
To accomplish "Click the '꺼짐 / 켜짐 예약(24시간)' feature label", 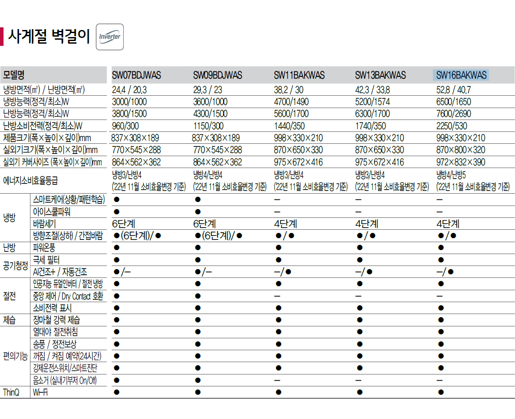I will pos(68,356).
